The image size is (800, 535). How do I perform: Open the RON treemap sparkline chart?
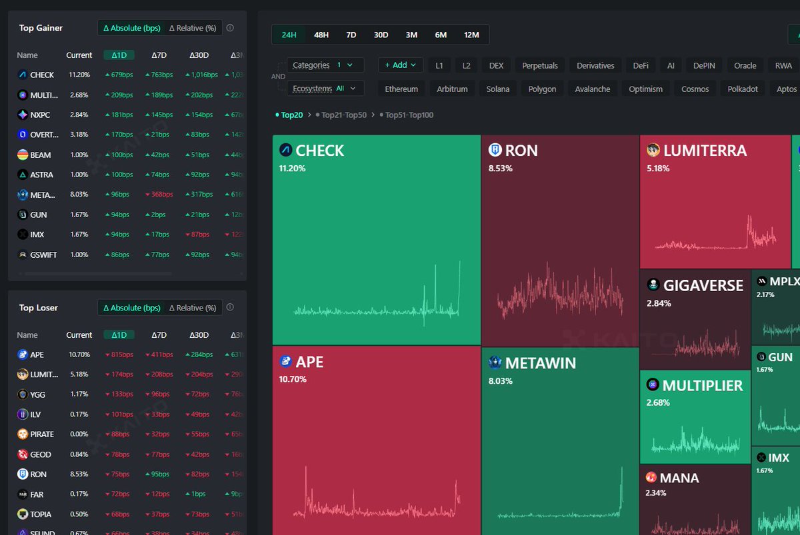(x=560, y=291)
